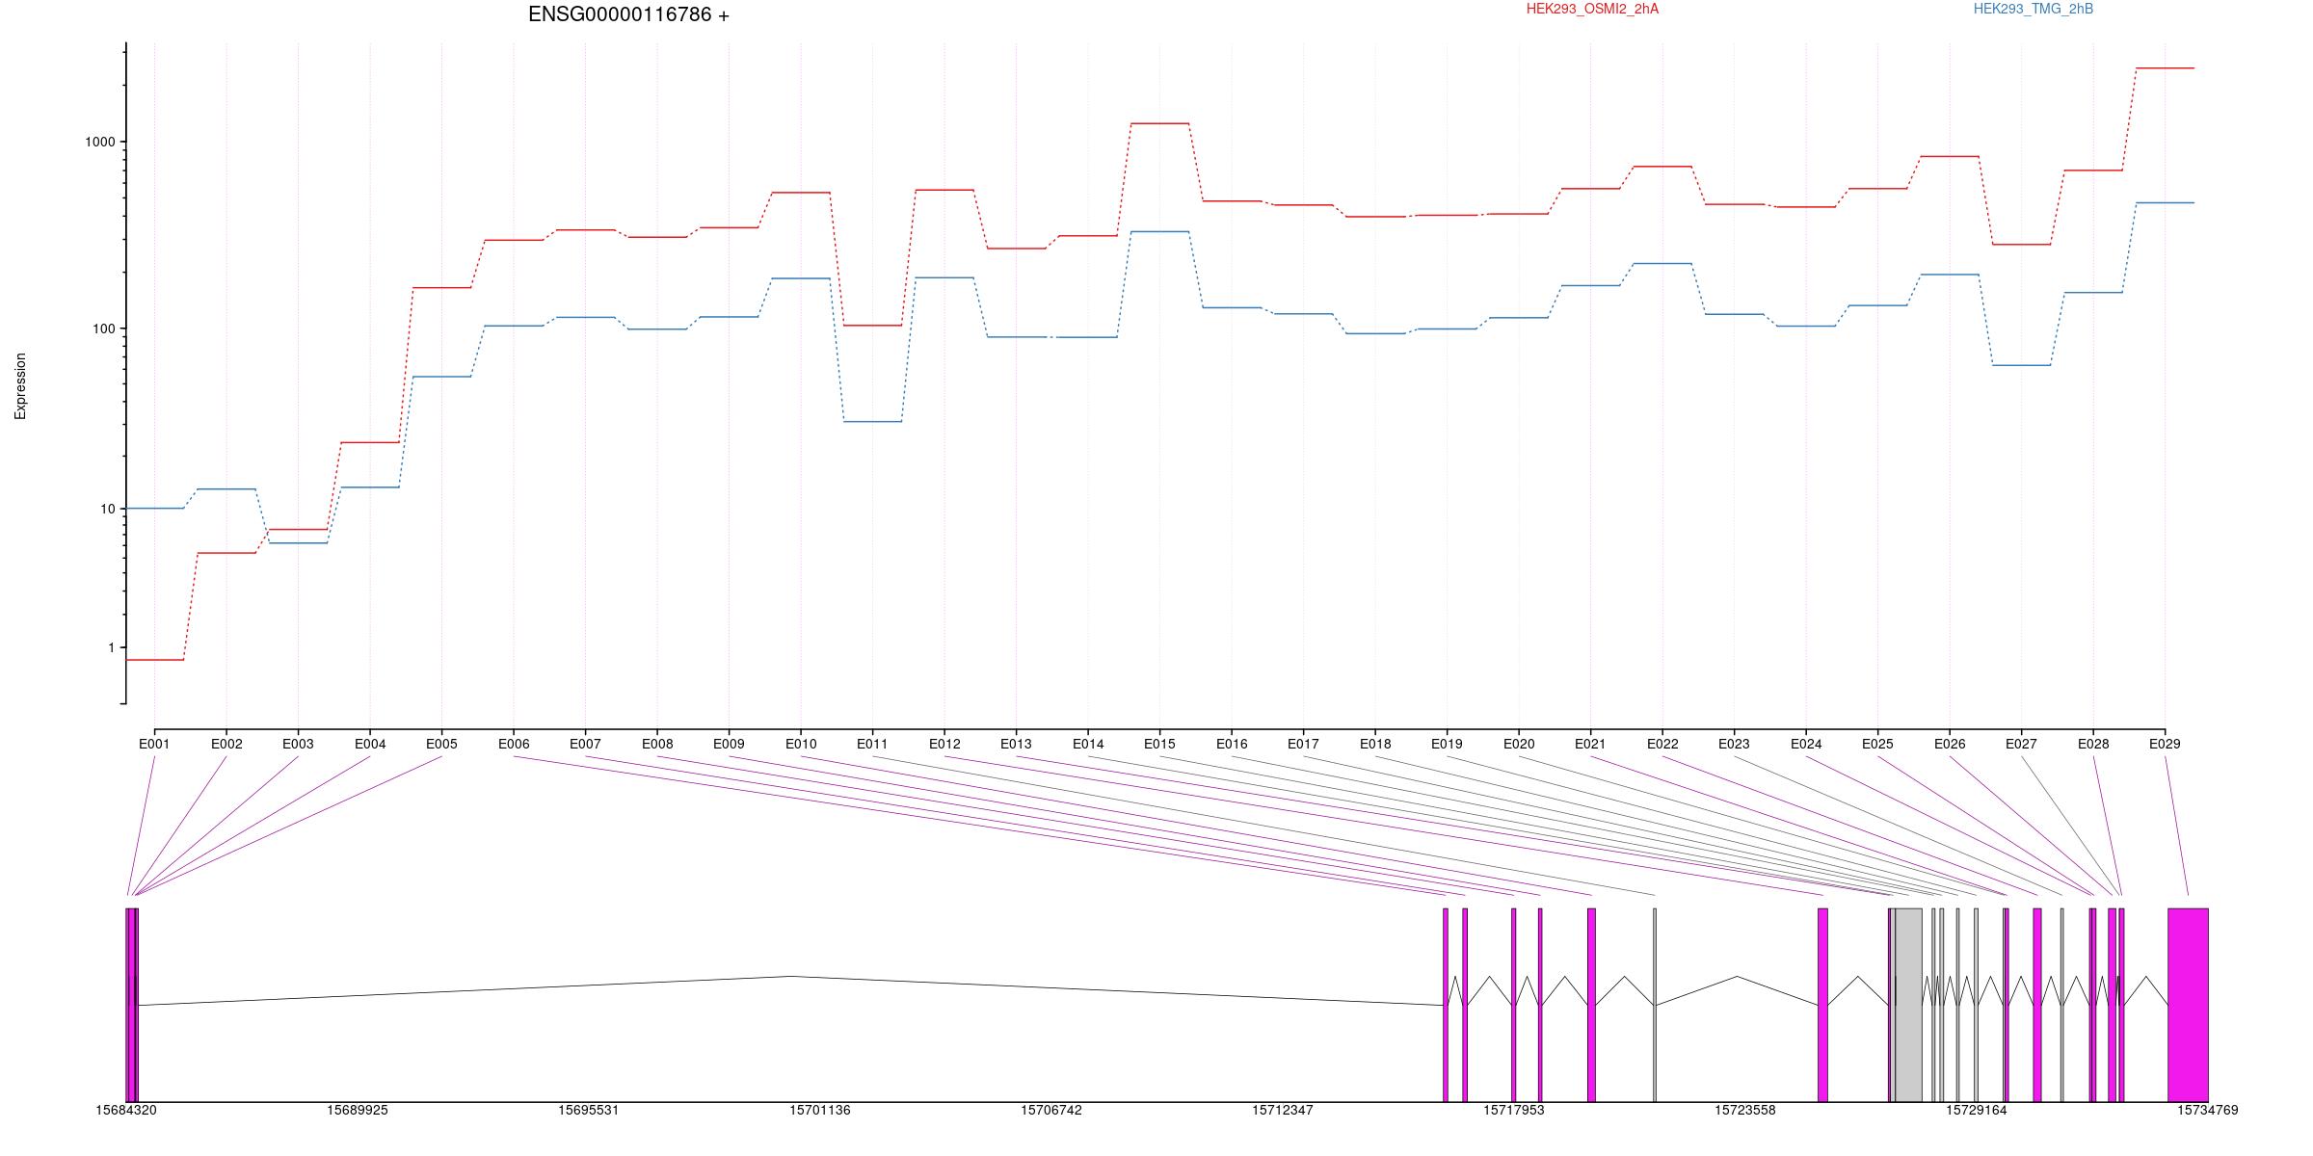The image size is (2313, 1156).
Task: Click exon label E026
Action: (x=1950, y=745)
